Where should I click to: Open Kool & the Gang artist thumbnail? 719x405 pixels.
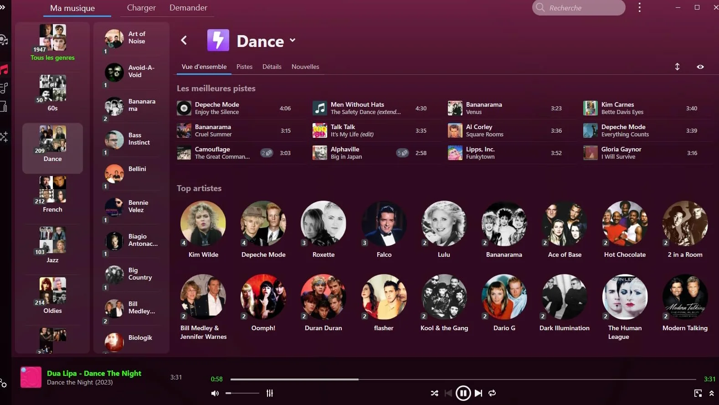point(444,297)
